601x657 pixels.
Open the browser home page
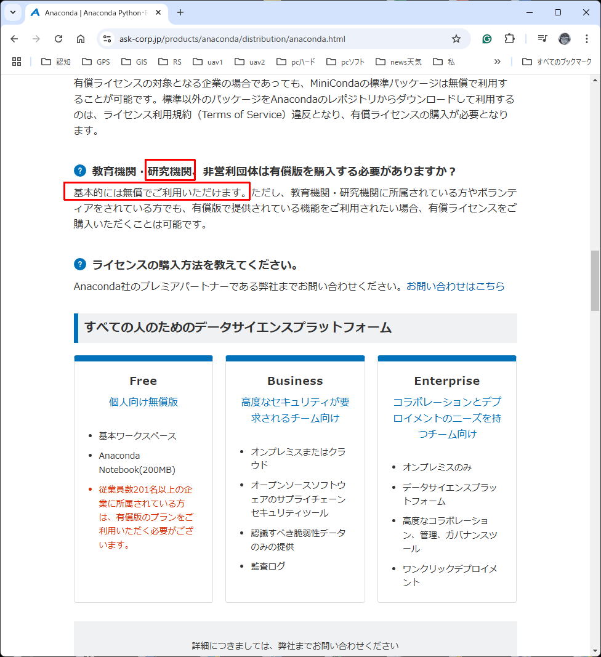[x=81, y=39]
